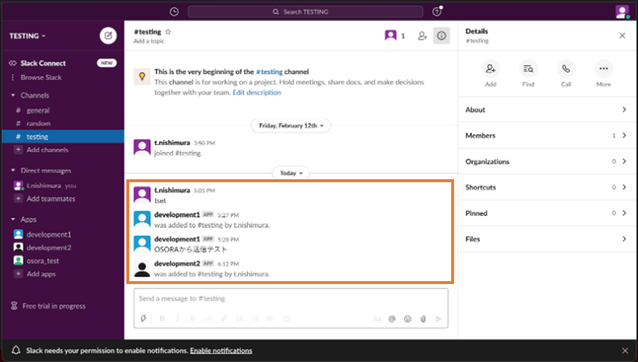Click the Find icon in Details panel
638x362 pixels.
coord(528,69)
